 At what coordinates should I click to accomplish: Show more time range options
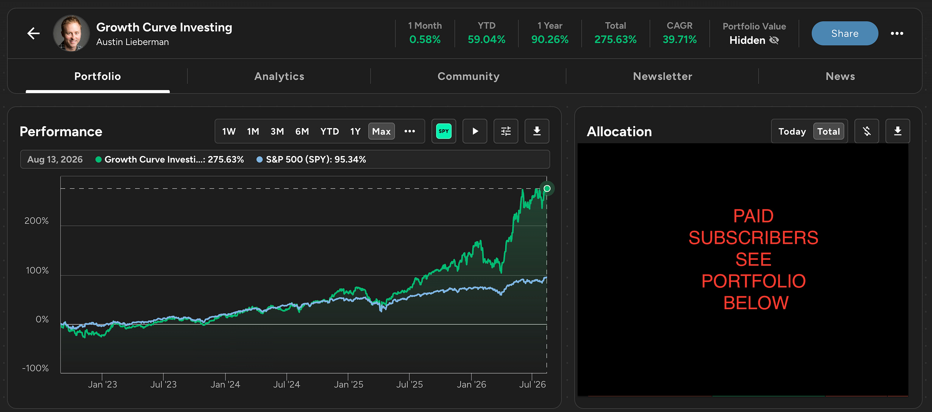[x=410, y=131]
